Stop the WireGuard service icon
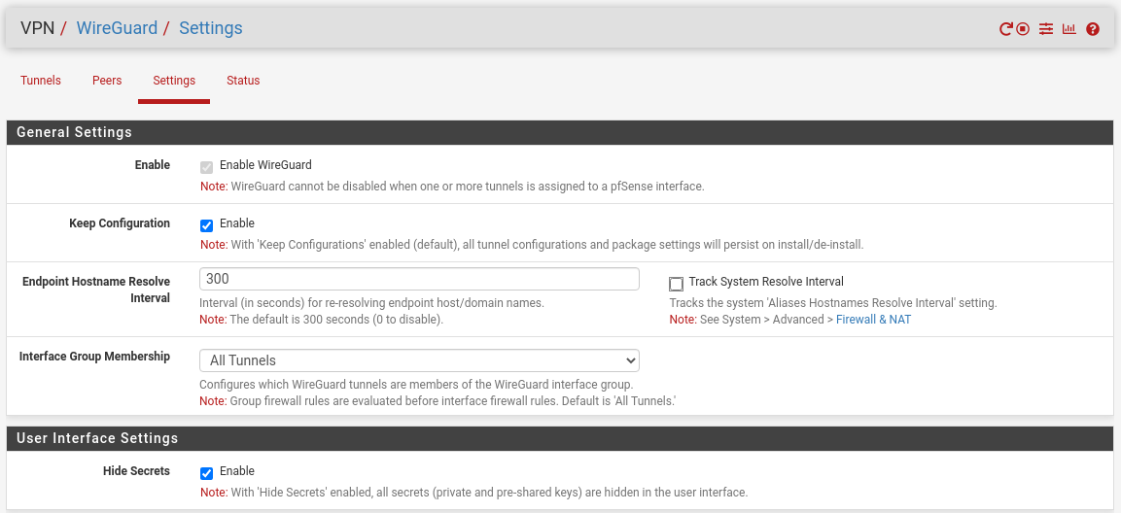This screenshot has width=1121, height=513. pyautogui.click(x=1023, y=29)
